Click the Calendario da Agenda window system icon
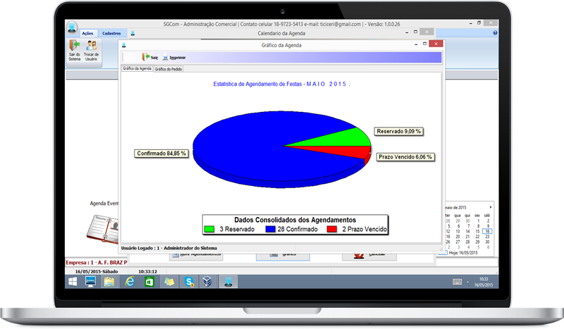 (x=133, y=33)
